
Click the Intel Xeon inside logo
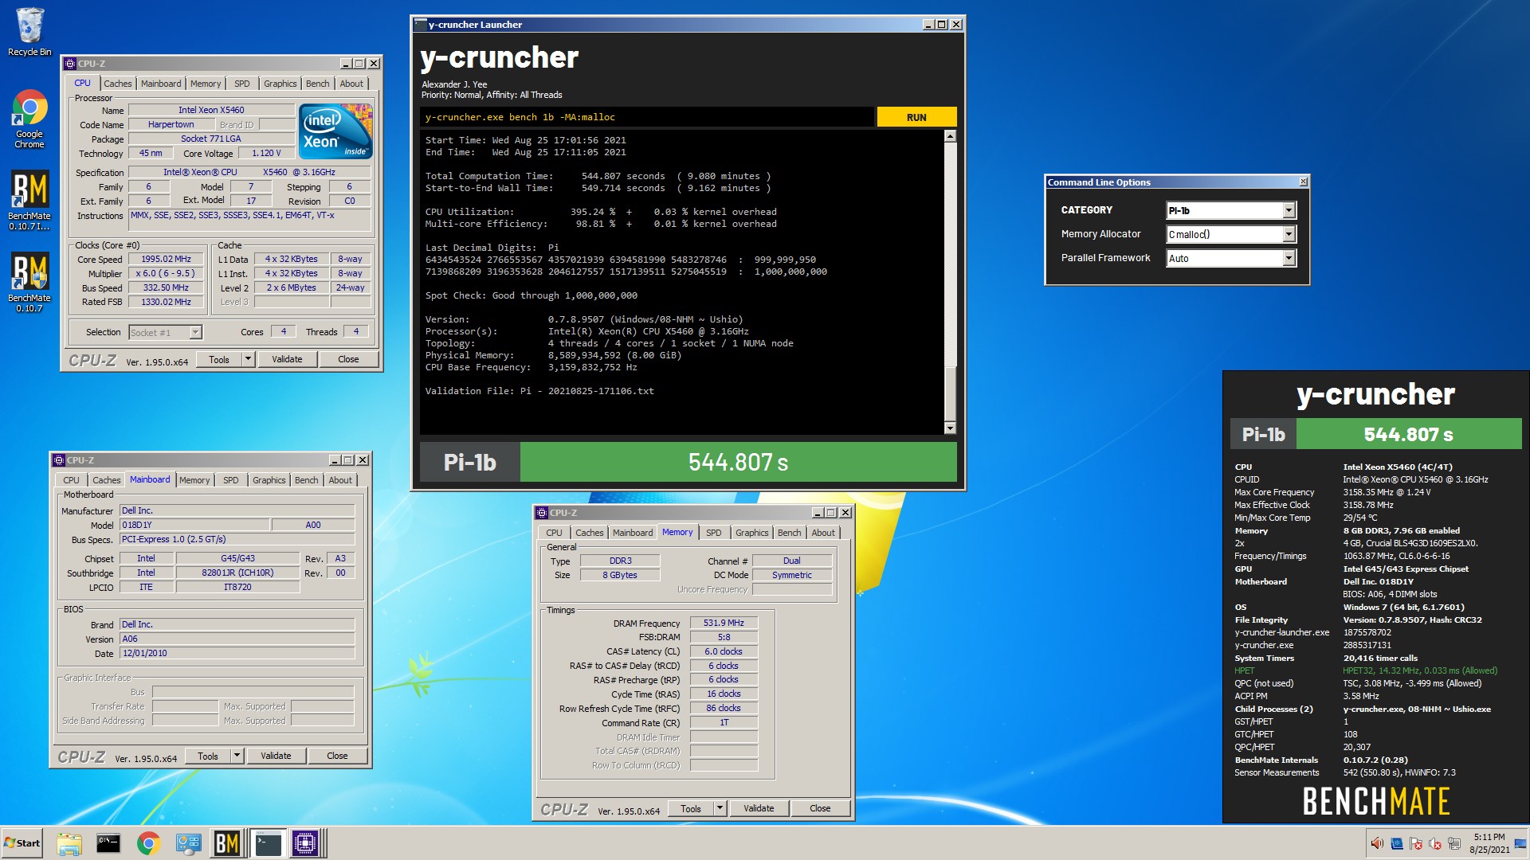click(x=336, y=131)
